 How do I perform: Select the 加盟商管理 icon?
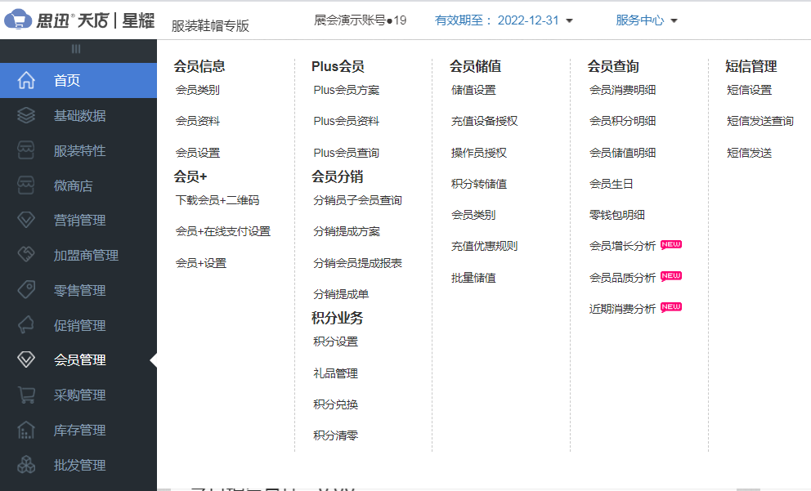pos(25,255)
